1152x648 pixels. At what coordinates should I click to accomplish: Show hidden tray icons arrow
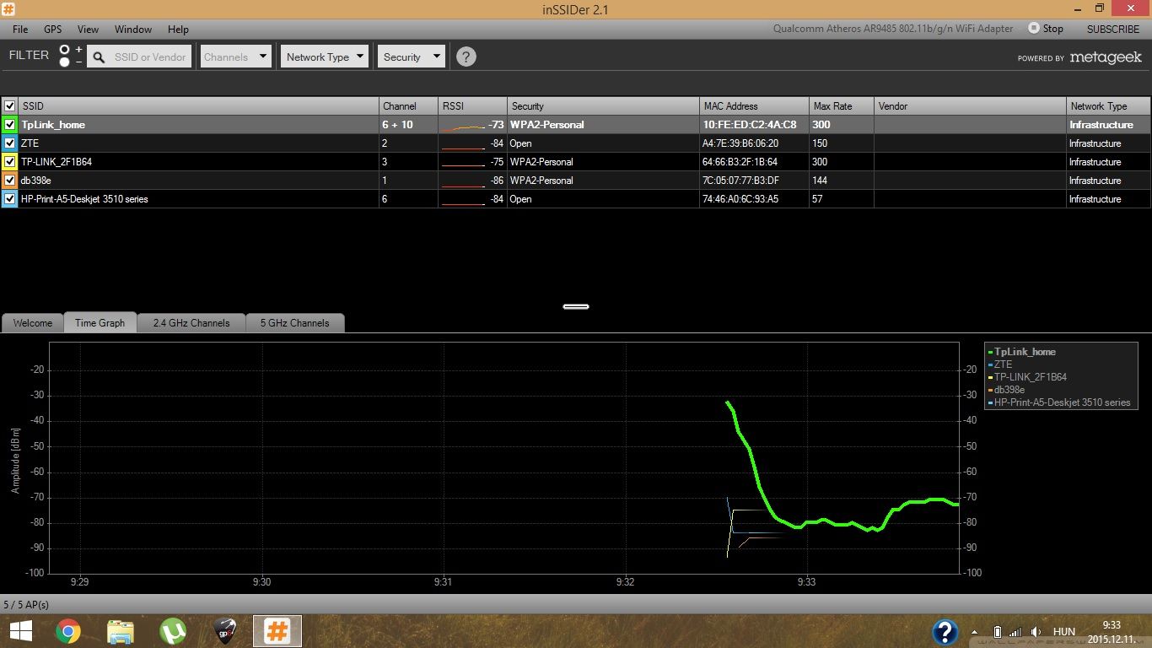(x=975, y=632)
